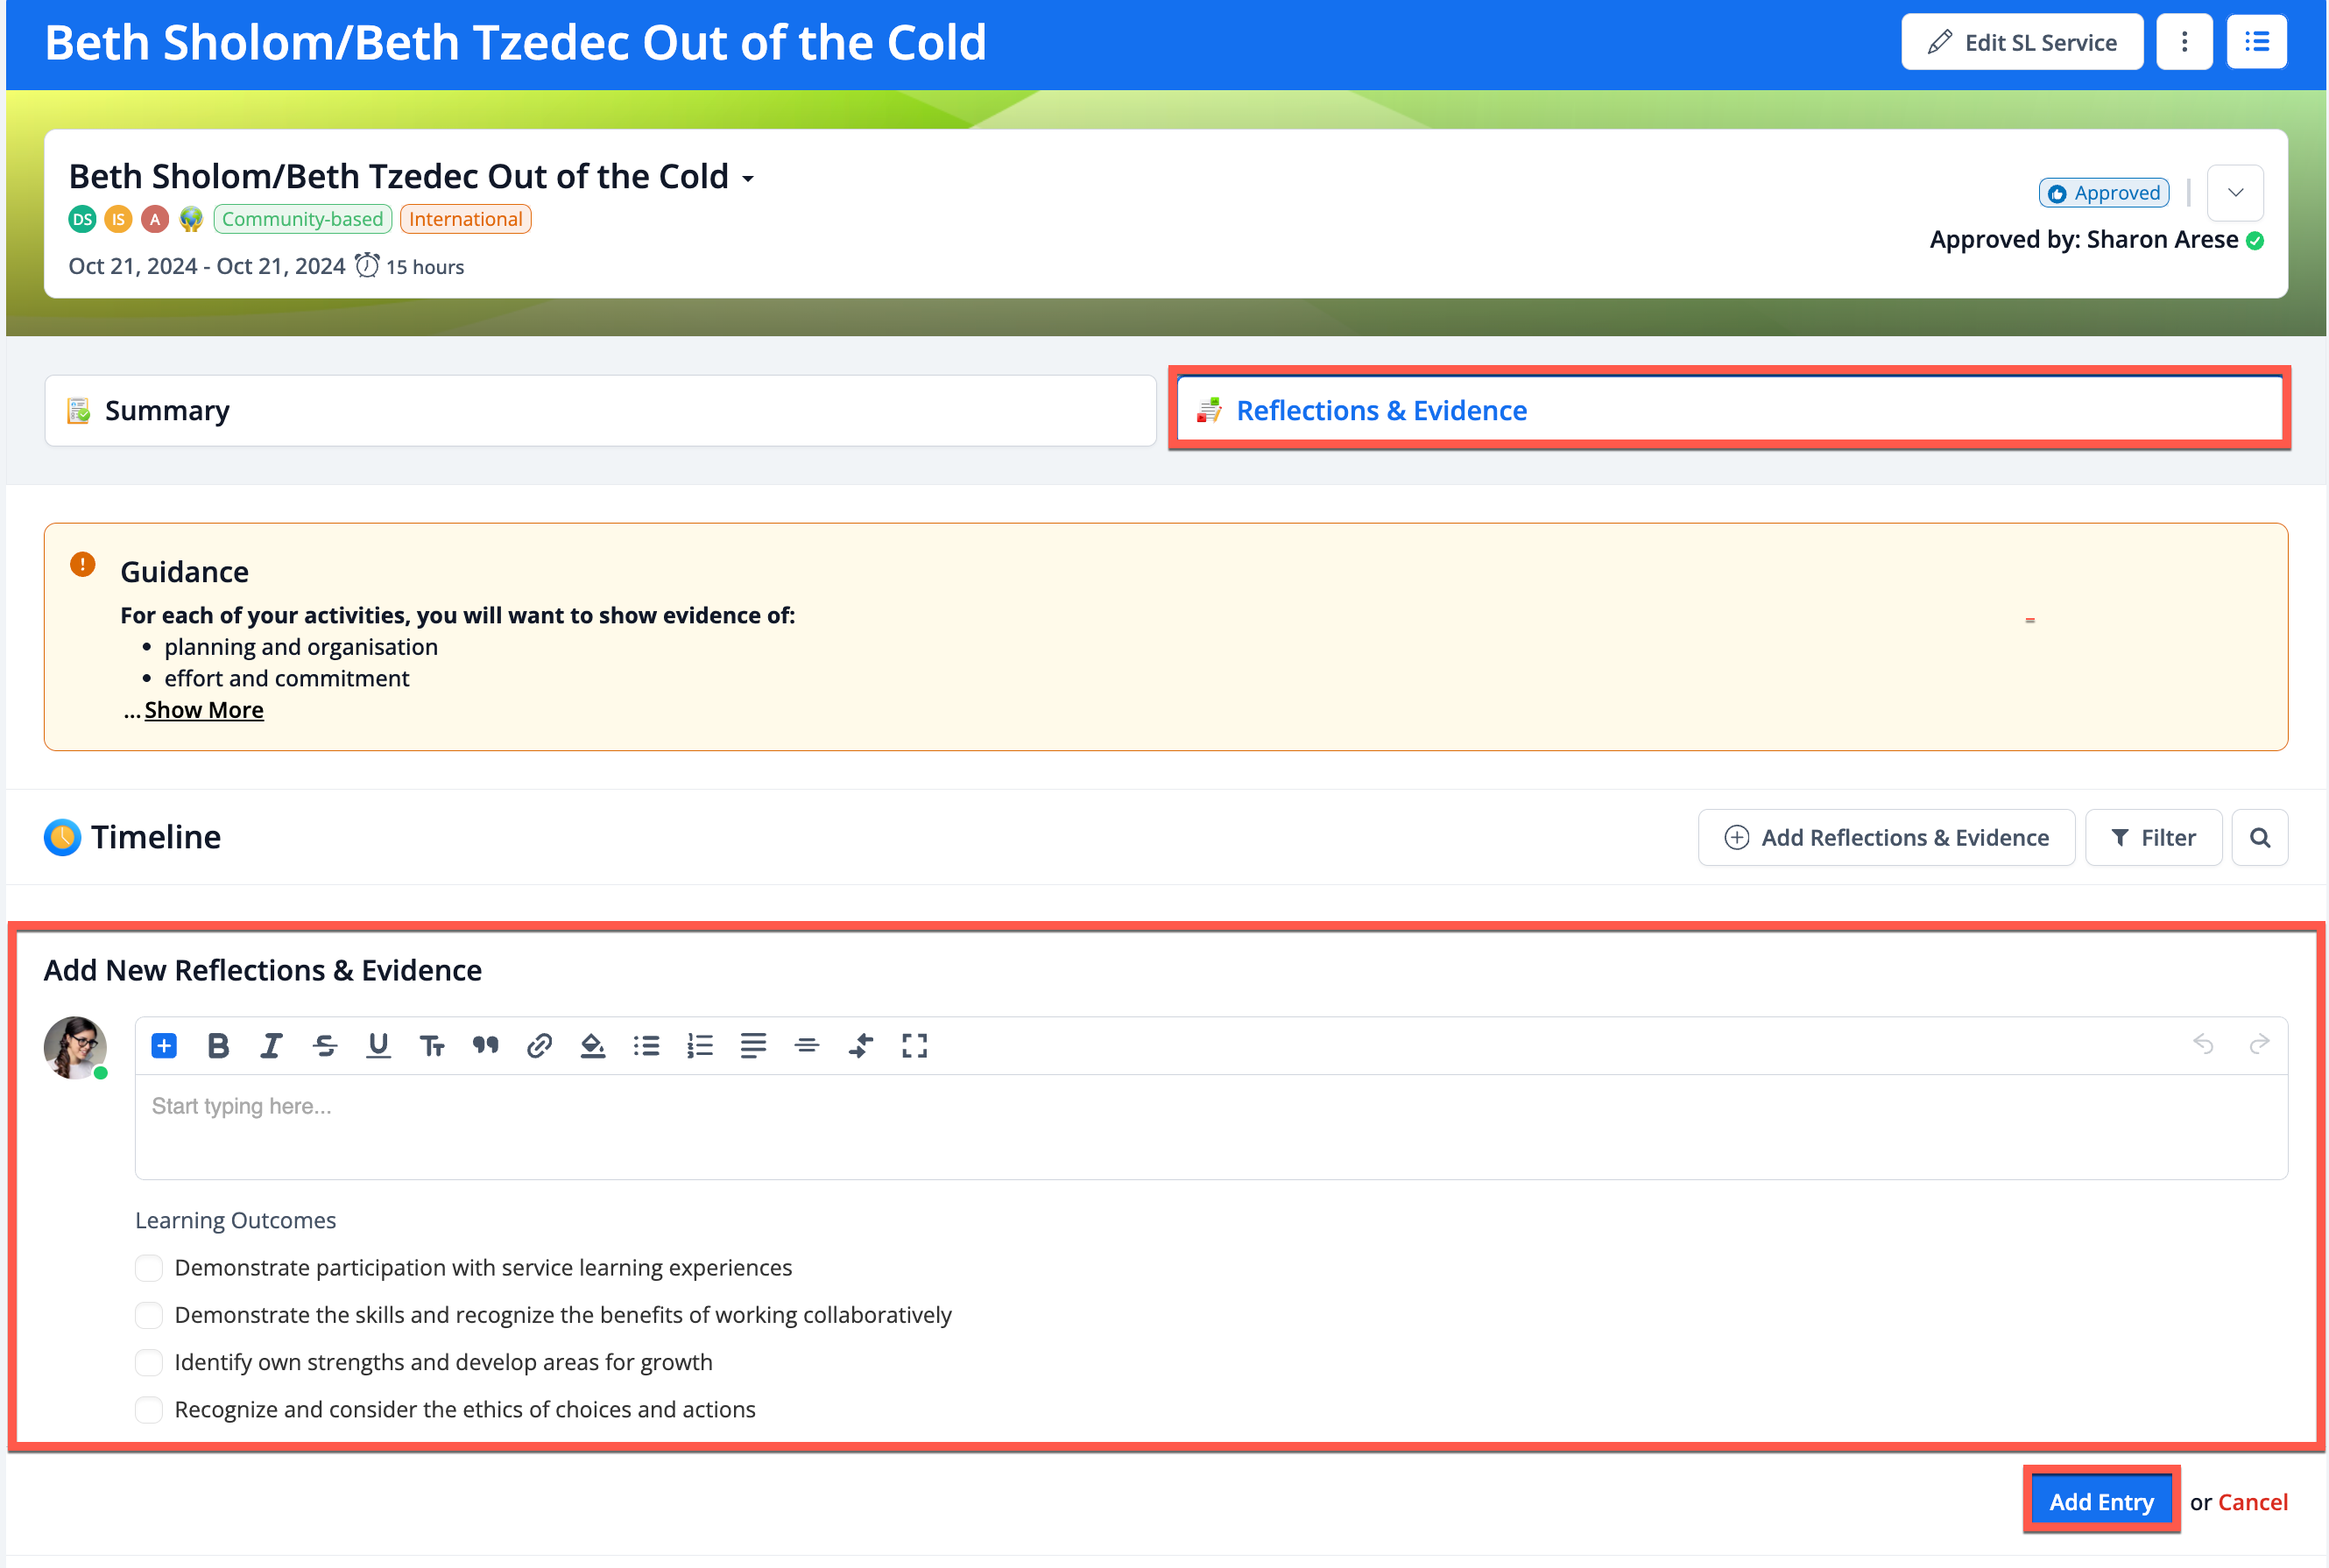The width and height of the screenshot is (2329, 1568).
Task: Click the orange Guidance alert icon
Action: point(83,565)
